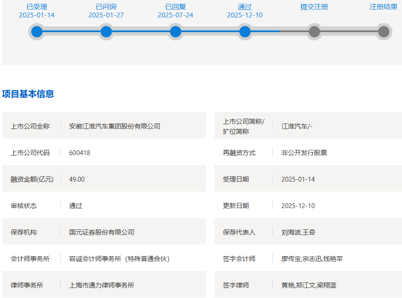Click the 项目基本信息 section heading
Viewport: 402px width, 298px height.
coord(28,94)
